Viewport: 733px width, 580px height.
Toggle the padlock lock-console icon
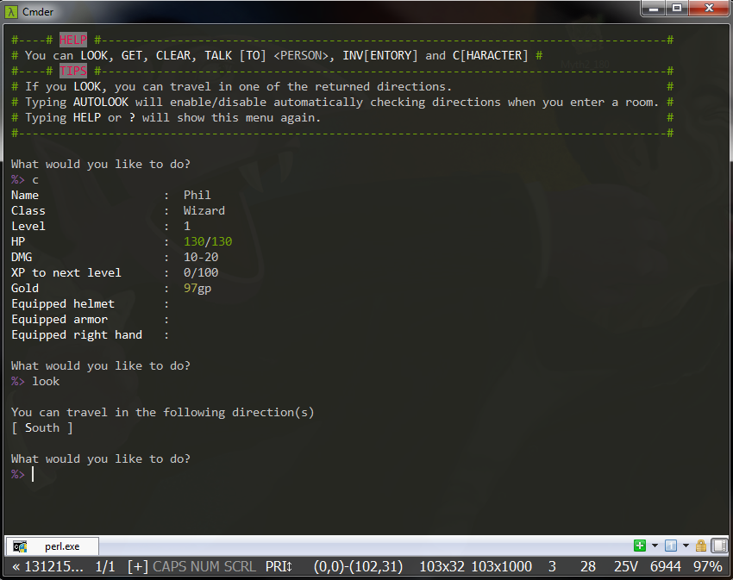(701, 546)
